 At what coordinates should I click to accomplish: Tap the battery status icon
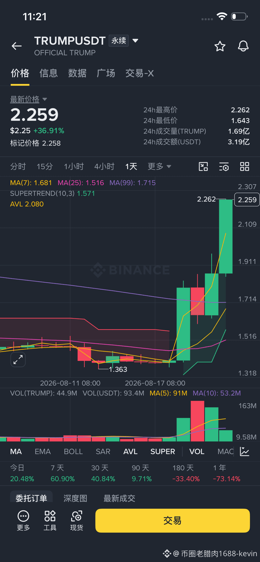(x=239, y=16)
